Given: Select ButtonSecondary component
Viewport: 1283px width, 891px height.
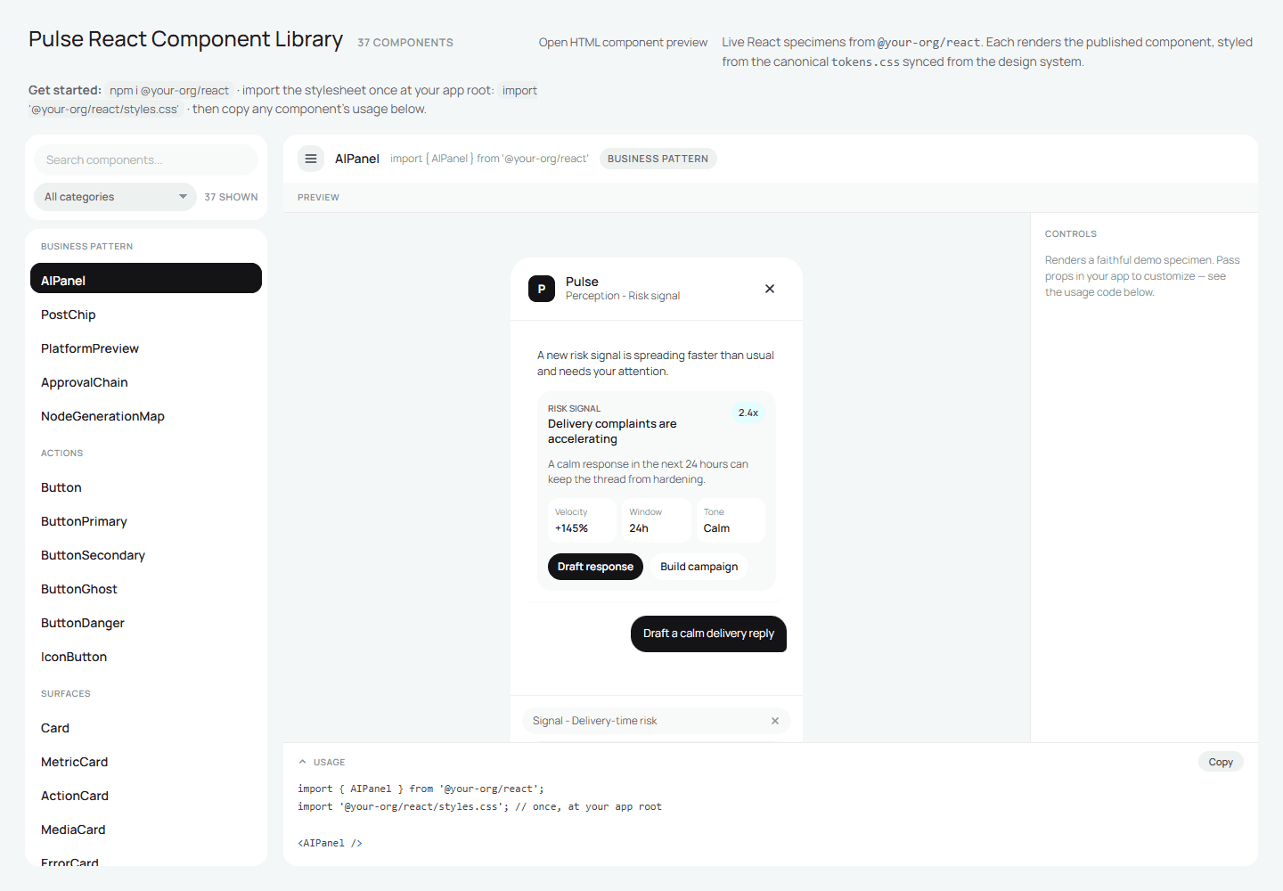Looking at the screenshot, I should [146, 555].
